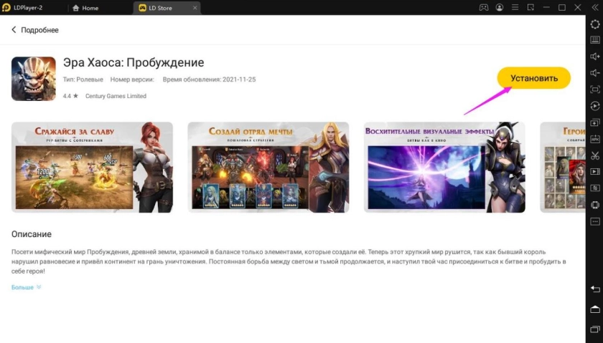
Task: Open the Создай отряд мечты screenshot
Action: coord(268,168)
